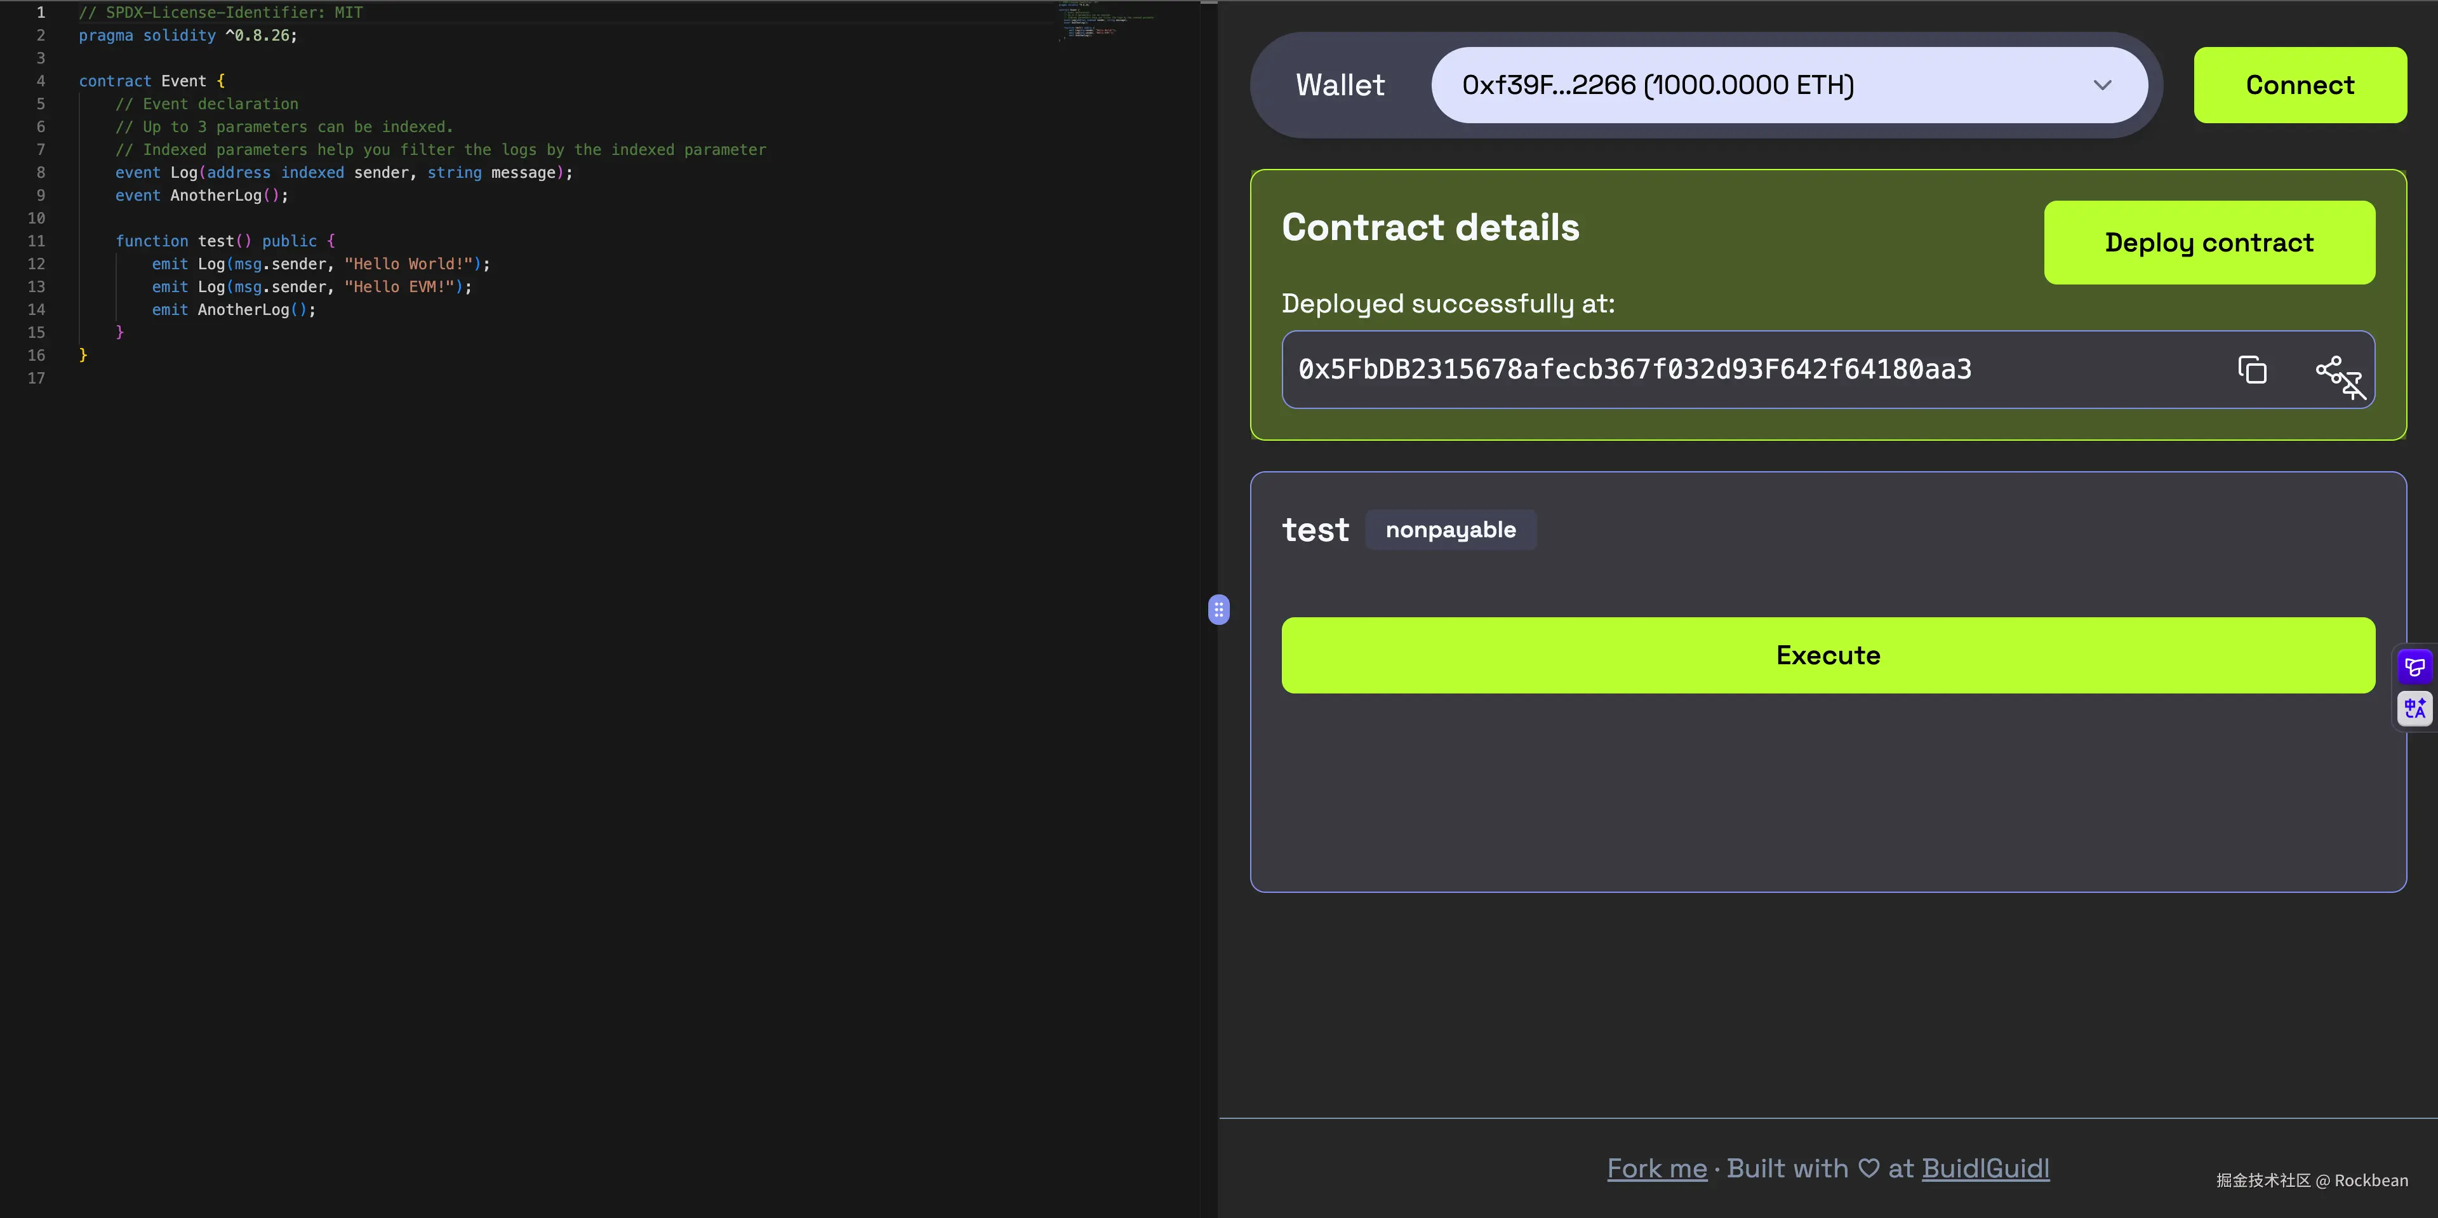
Task: Open the Fork me link
Action: pos(1656,1168)
